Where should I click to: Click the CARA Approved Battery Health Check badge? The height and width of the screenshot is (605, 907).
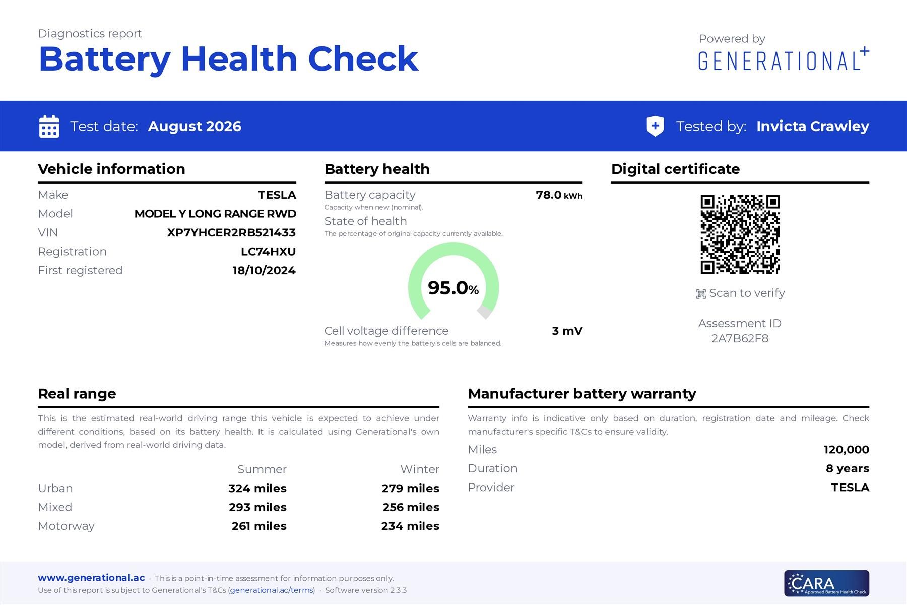tap(826, 583)
